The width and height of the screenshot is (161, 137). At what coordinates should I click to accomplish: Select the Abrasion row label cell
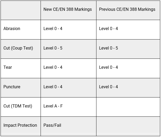pos(12,29)
